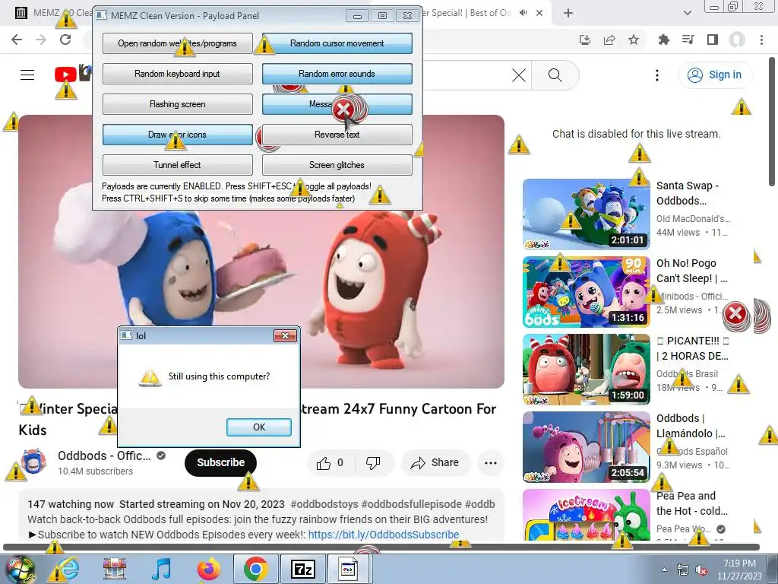Toggle Random error sounds payload
This screenshot has width=778, height=584.
tap(337, 74)
